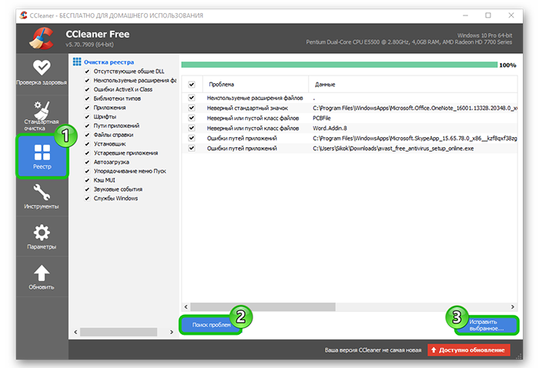Select the PCBFile data cell
This screenshot has height=368, width=539.
pos(321,118)
